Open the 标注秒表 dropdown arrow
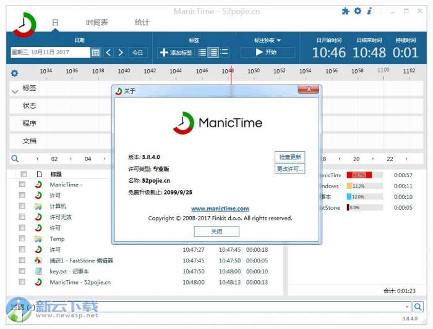Image resolution: width=433 pixels, height=329 pixels. (278, 41)
